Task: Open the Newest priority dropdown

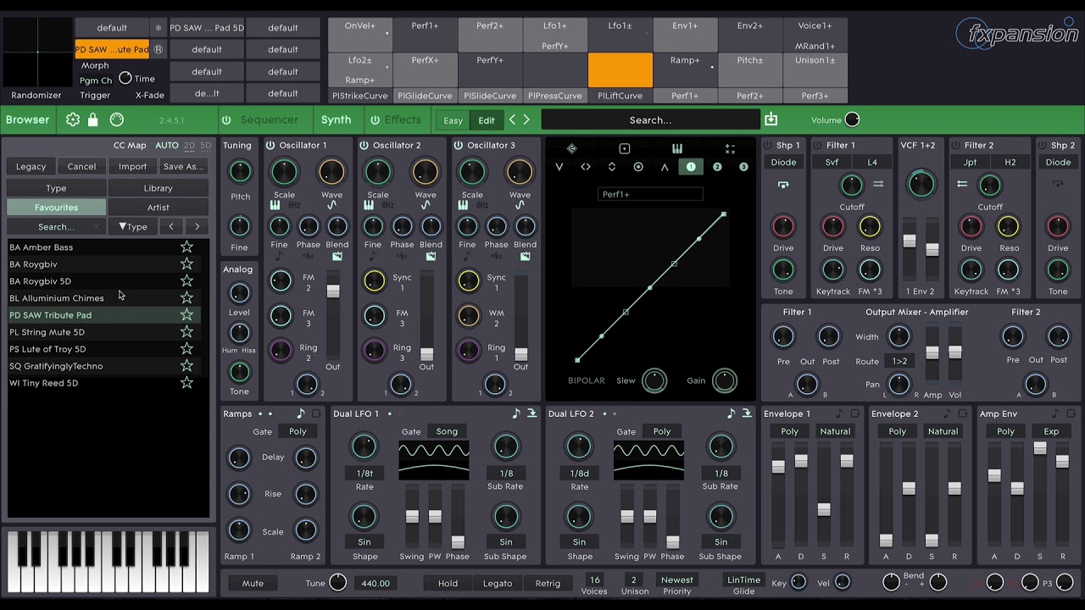Action: (x=676, y=580)
